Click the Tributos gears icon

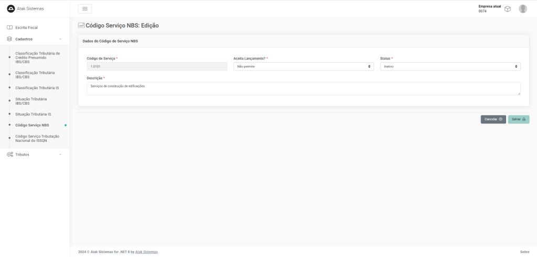pyautogui.click(x=9, y=154)
